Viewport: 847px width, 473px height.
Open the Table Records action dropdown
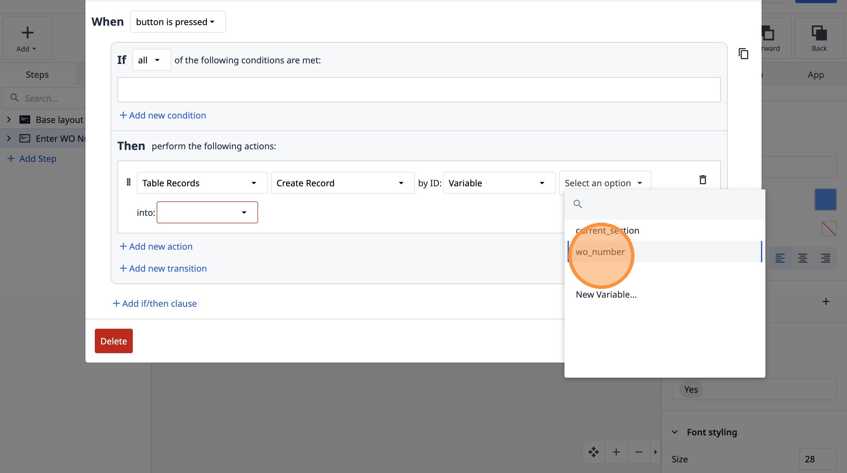tap(202, 183)
